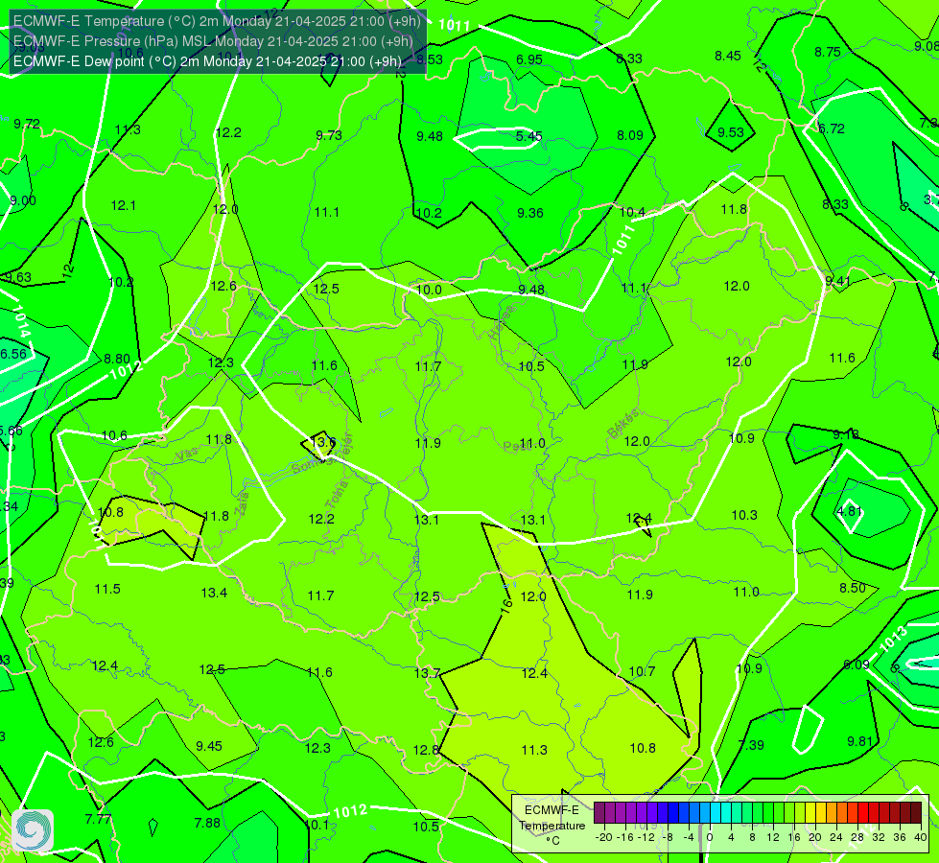The image size is (939, 863).
Task: Click the 8.75 temperature value
Action: point(828,52)
